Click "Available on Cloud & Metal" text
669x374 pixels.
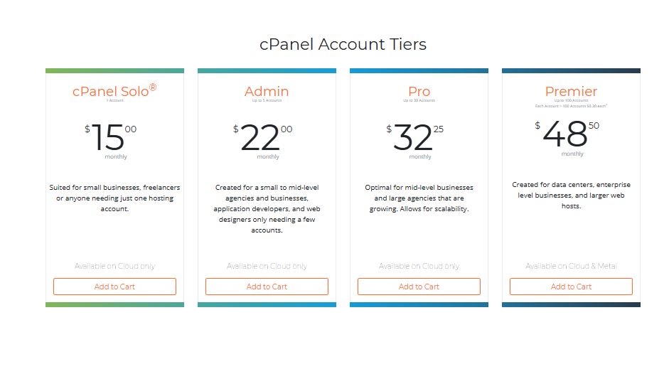point(571,266)
